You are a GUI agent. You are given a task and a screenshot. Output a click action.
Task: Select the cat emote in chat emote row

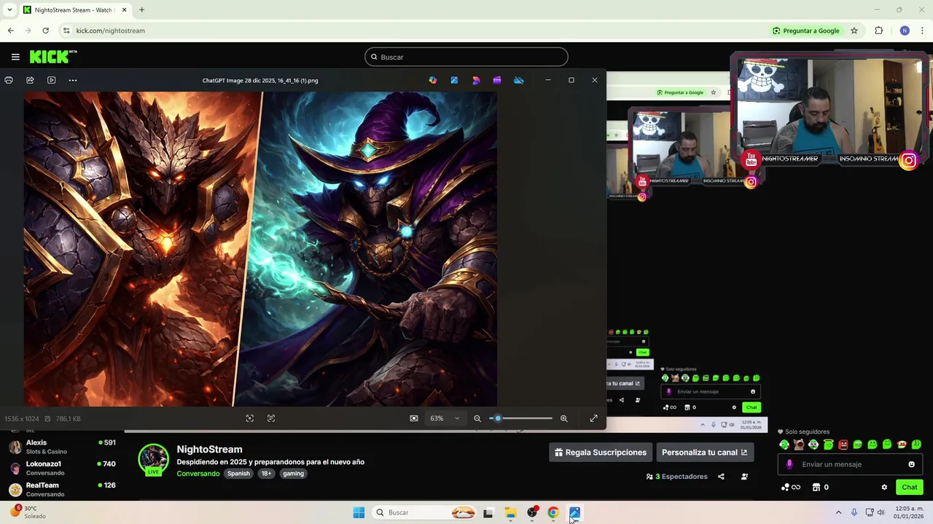pos(799,445)
